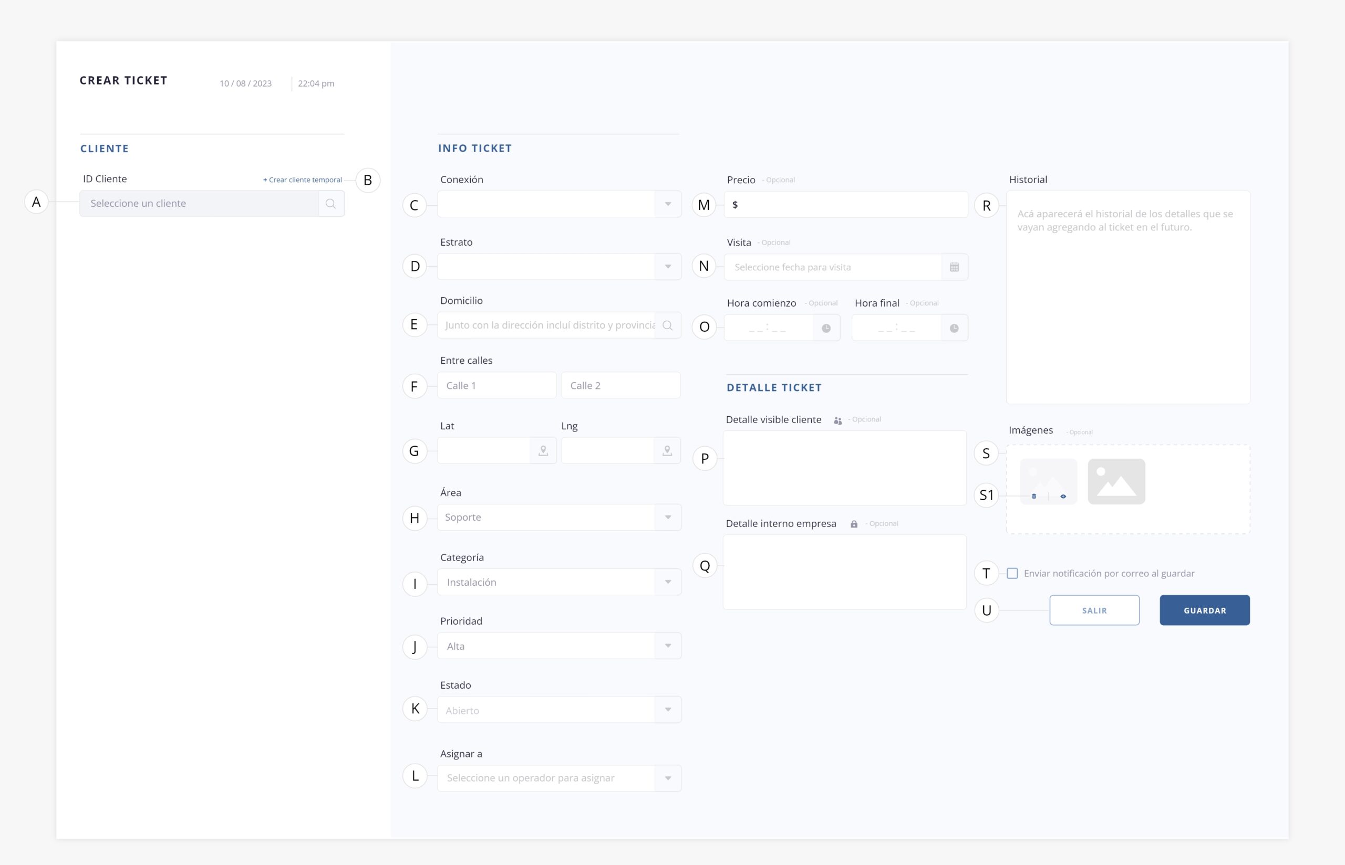1345x865 pixels.
Task: Click map pin icon in Lng field
Action: coord(667,450)
